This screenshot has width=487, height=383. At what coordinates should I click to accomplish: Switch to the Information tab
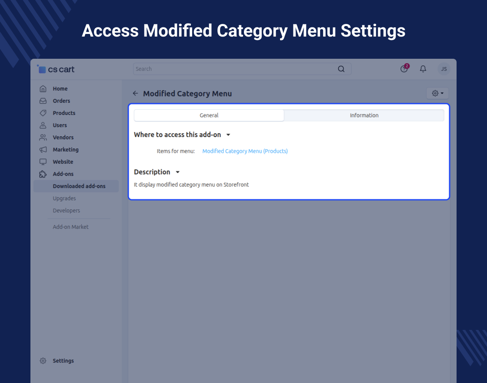tap(364, 115)
